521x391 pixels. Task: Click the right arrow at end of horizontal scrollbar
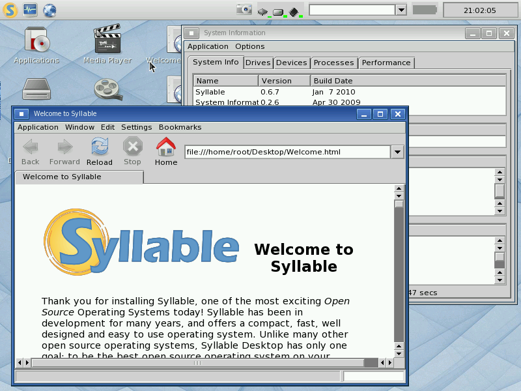[390, 363]
